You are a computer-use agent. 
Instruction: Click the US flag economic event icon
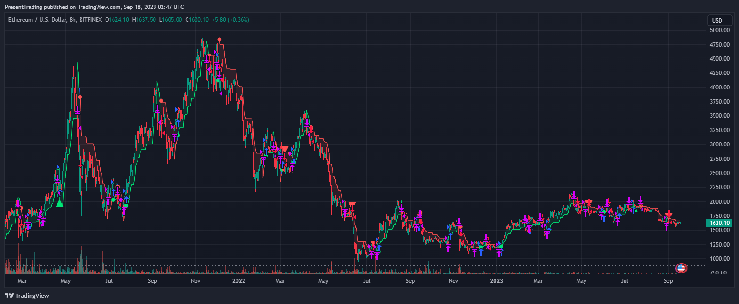(681, 269)
